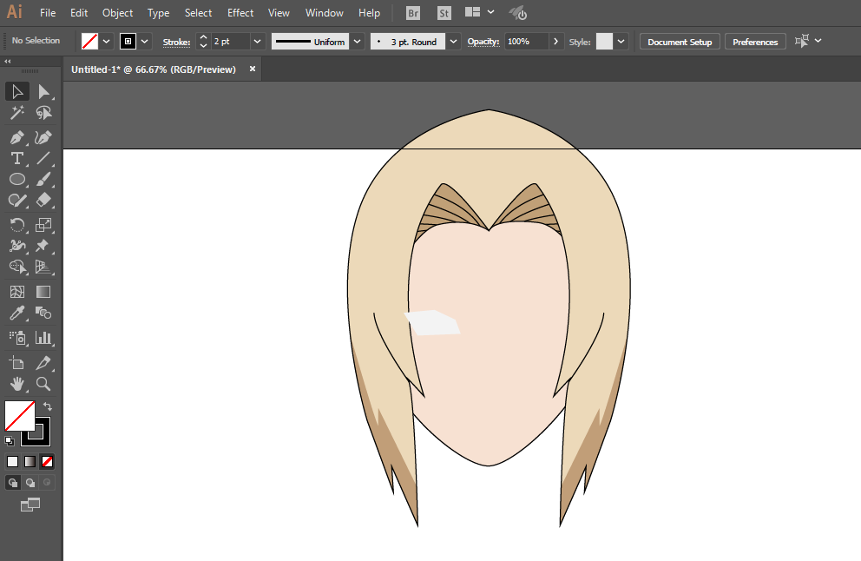Choose the Puppet Warp pin tool
The width and height of the screenshot is (861, 561).
[43, 246]
